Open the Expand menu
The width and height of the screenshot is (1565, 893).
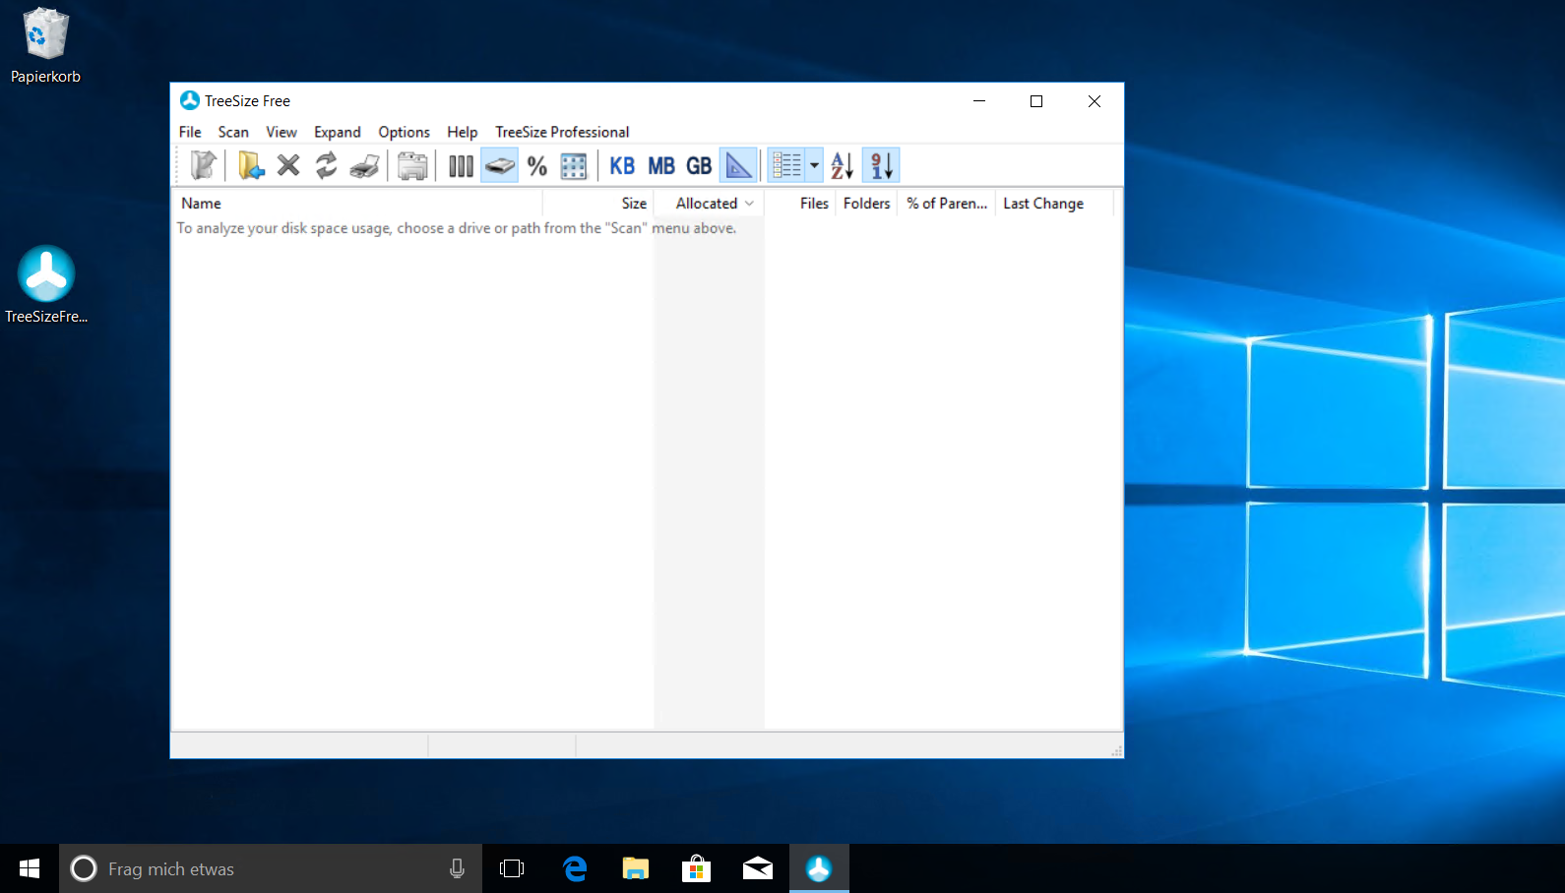(x=338, y=132)
